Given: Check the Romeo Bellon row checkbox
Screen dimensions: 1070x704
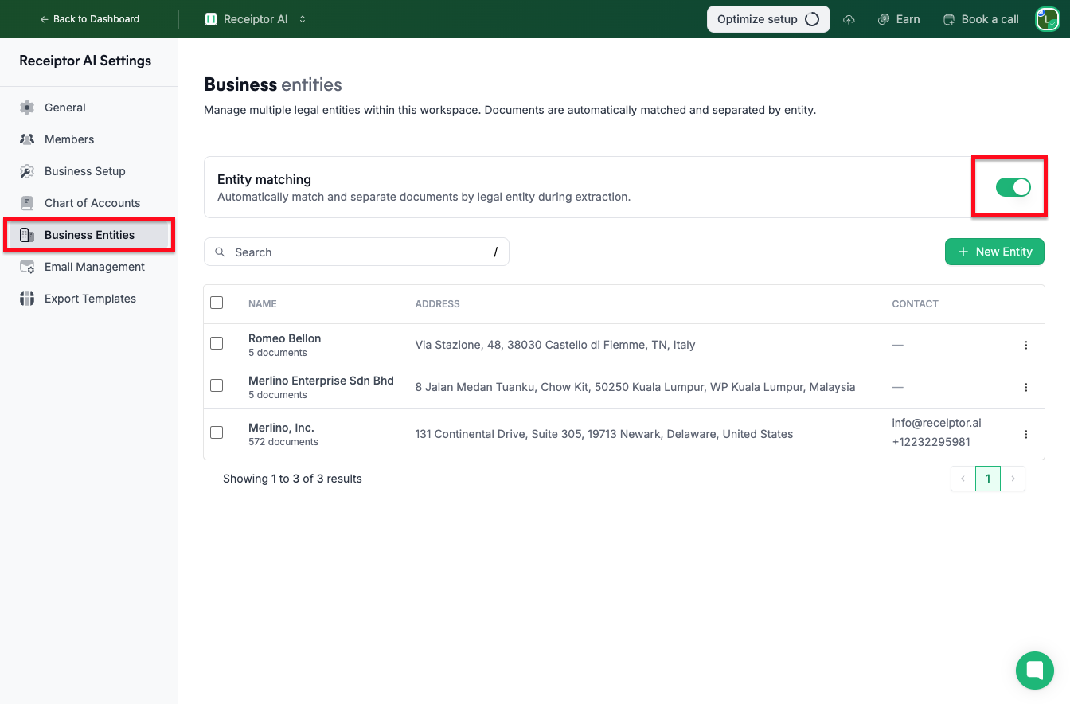Looking at the screenshot, I should point(217,343).
